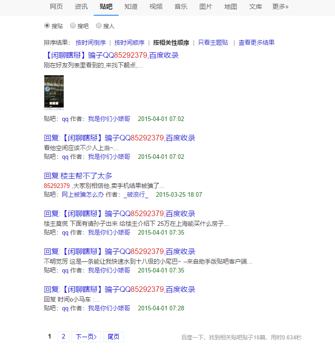The width and height of the screenshot is (335, 357).
Task: Filter with 只看主题贴
Action: (x=213, y=42)
